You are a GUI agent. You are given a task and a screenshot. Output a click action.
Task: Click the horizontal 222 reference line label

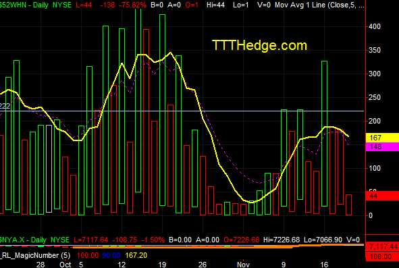click(x=5, y=106)
